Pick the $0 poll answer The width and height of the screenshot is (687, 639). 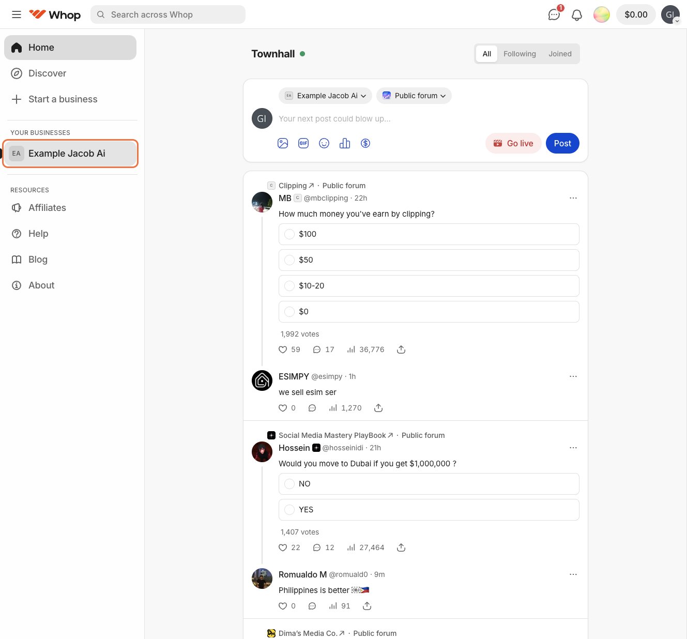(429, 312)
